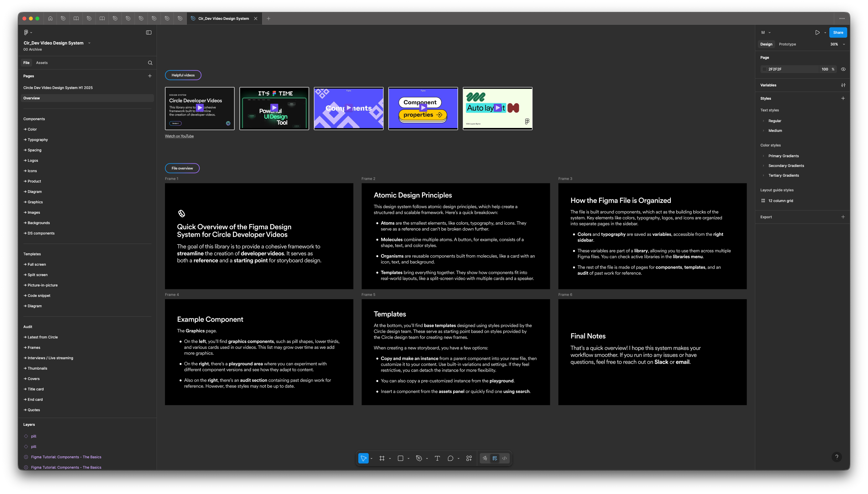Go to the Home tab icon

click(x=50, y=19)
